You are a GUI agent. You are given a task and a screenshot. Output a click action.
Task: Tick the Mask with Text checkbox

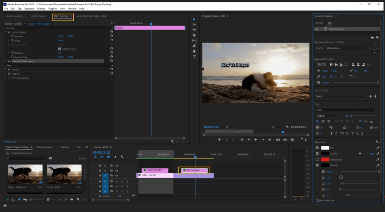point(317,200)
